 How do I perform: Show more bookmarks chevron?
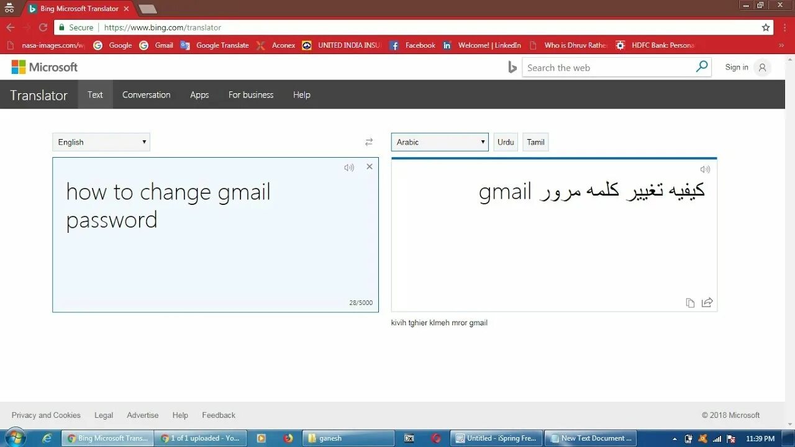[x=781, y=45]
